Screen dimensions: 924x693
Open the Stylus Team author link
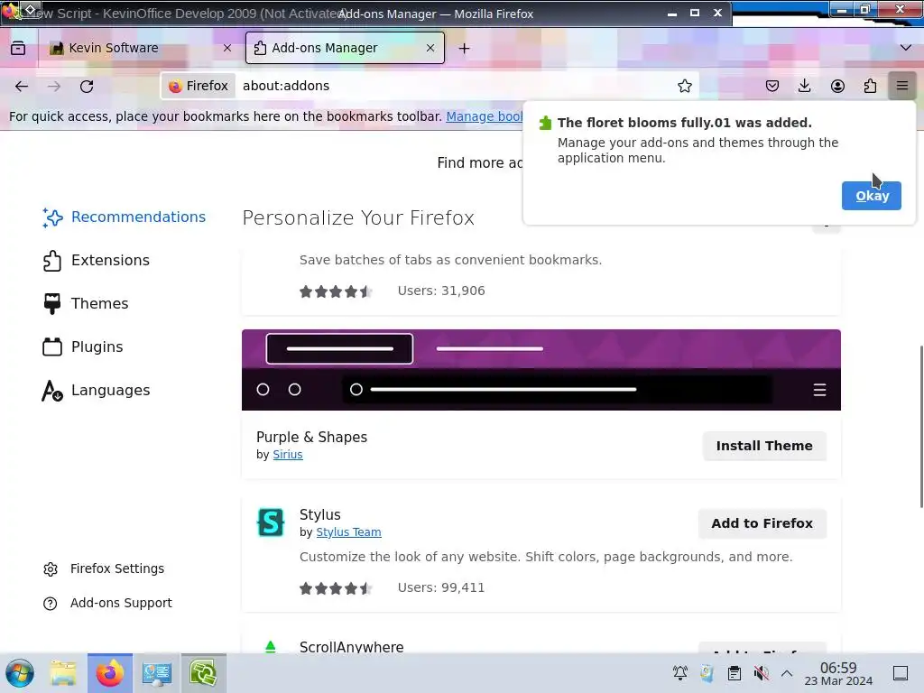click(348, 532)
